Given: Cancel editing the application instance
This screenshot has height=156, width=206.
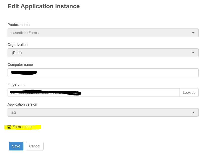Looking at the screenshot, I should point(35,146).
